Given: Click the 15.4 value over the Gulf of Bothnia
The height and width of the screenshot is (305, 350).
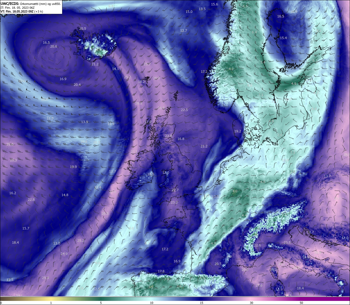Looking at the screenshot, I should pyautogui.click(x=283, y=38).
